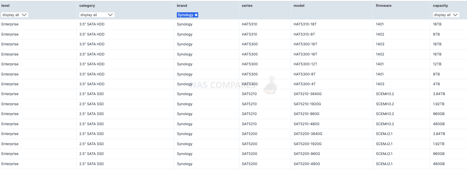Click series SAT5200 in SAT5200-960G row
The height and width of the screenshot is (170, 467).
[x=250, y=154]
